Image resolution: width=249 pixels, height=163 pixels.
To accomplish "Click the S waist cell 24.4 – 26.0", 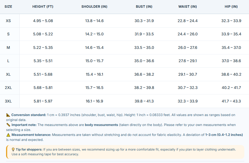I will coord(188,34).
